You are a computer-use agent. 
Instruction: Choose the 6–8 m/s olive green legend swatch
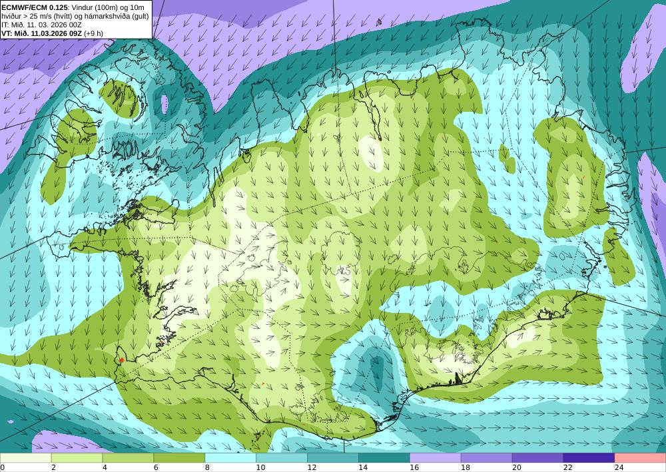click(x=179, y=458)
